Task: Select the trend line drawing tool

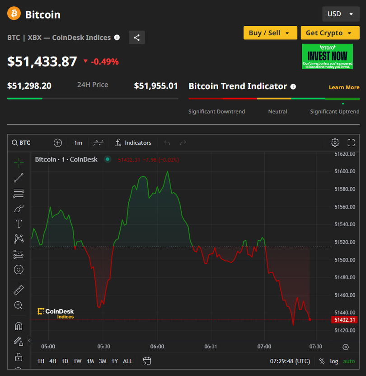Action: tap(19, 178)
